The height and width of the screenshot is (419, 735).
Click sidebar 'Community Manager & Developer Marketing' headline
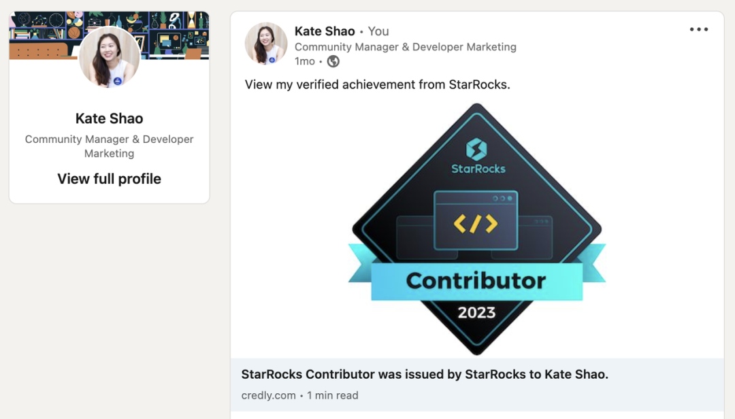click(109, 146)
